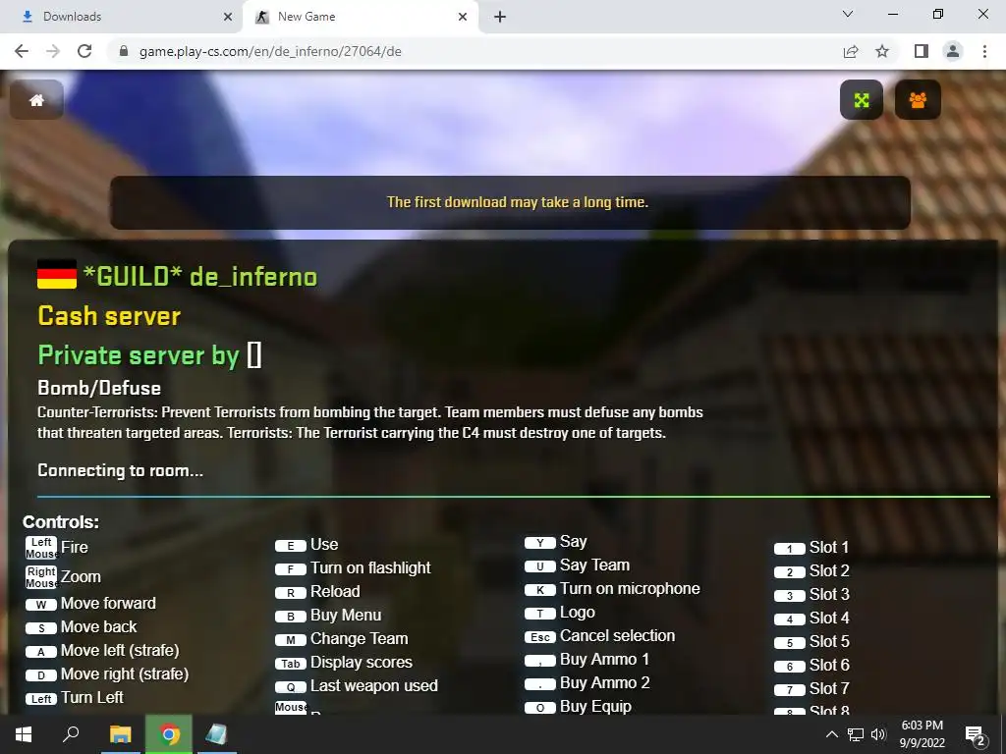
Task: Select the New Game tab
Action: tap(360, 17)
